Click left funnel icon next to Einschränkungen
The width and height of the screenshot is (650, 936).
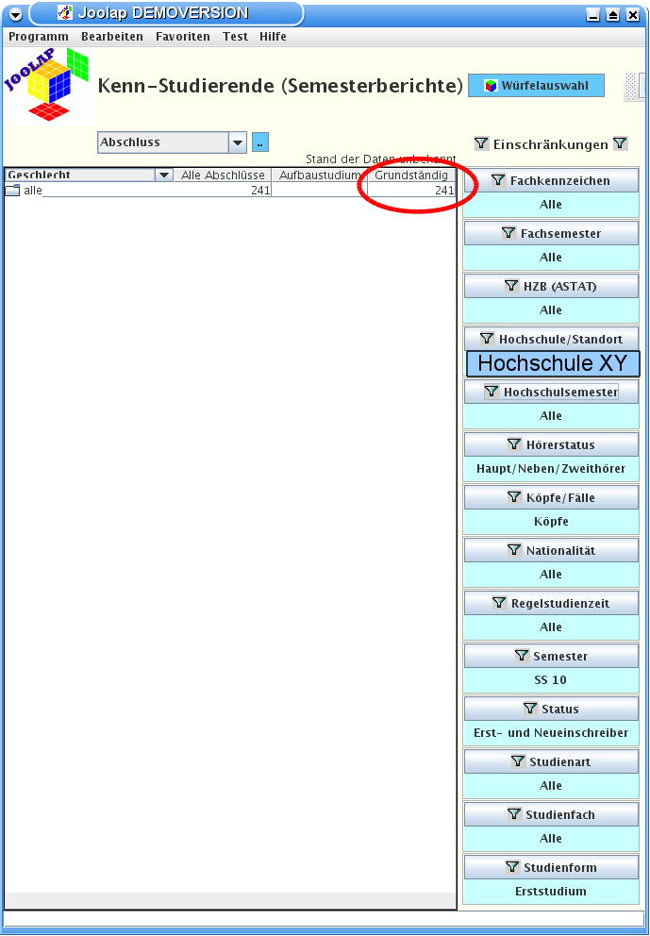482,144
